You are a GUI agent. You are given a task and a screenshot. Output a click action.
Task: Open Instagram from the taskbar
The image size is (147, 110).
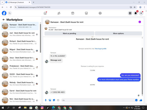(42, 108)
